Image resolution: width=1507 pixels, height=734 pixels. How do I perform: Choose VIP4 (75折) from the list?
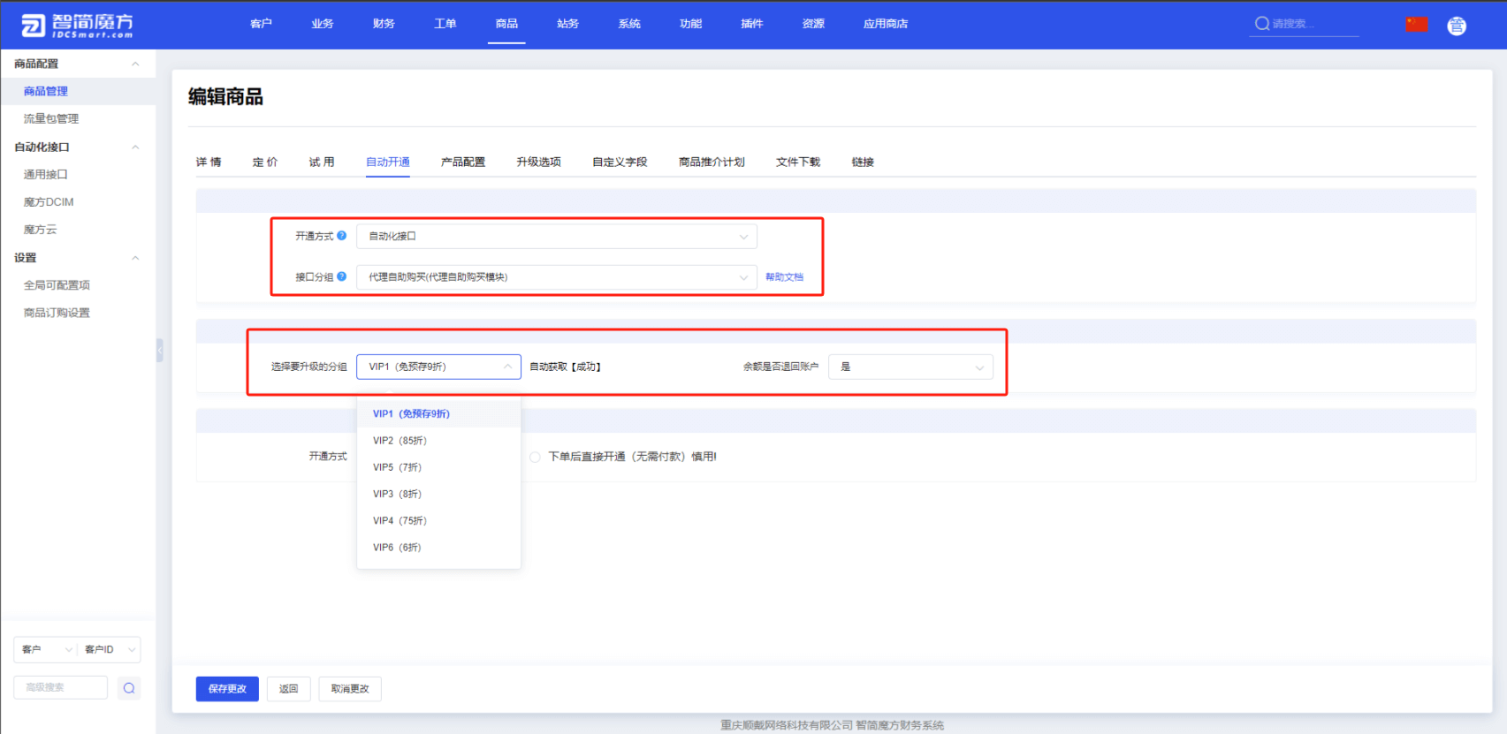pos(438,520)
